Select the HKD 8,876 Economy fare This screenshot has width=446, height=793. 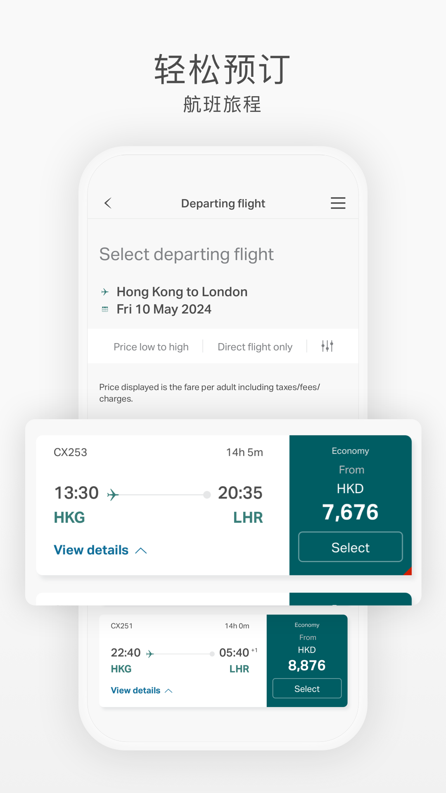pyautogui.click(x=307, y=689)
